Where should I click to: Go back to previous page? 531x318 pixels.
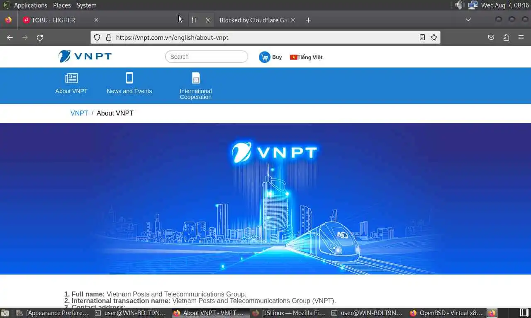coord(10,37)
